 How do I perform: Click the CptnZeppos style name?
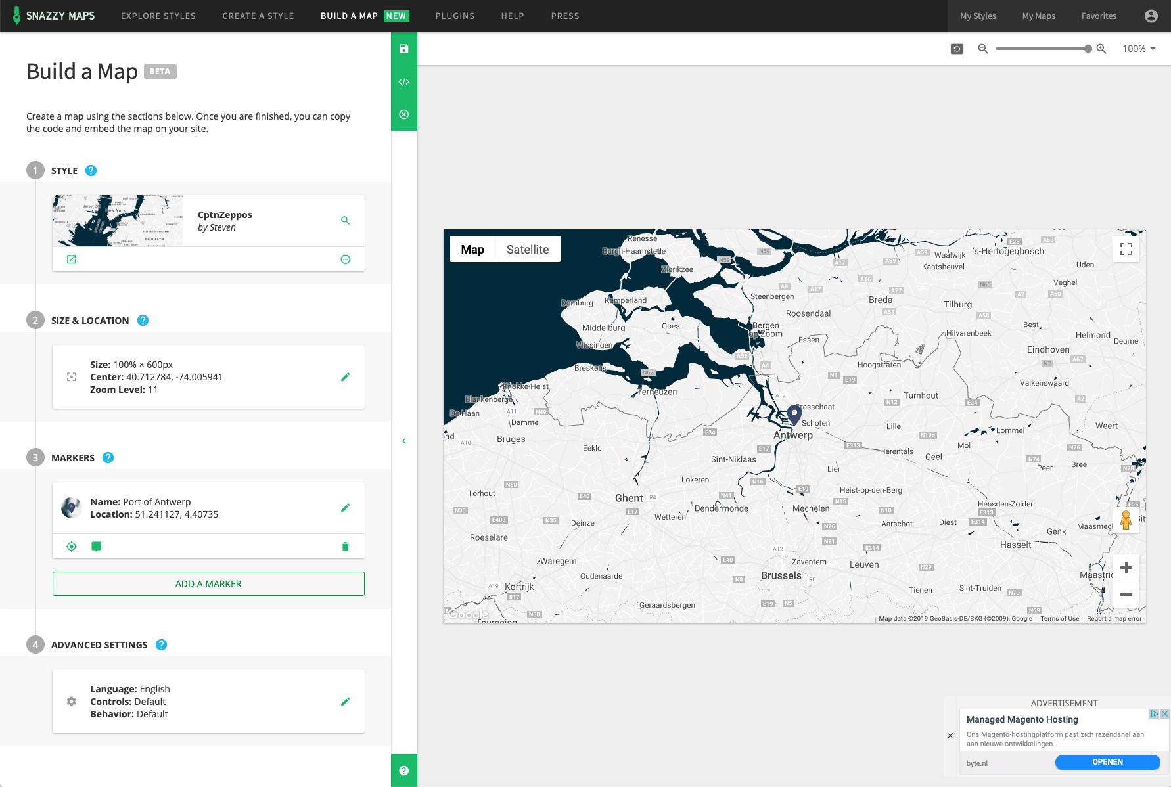coord(225,215)
